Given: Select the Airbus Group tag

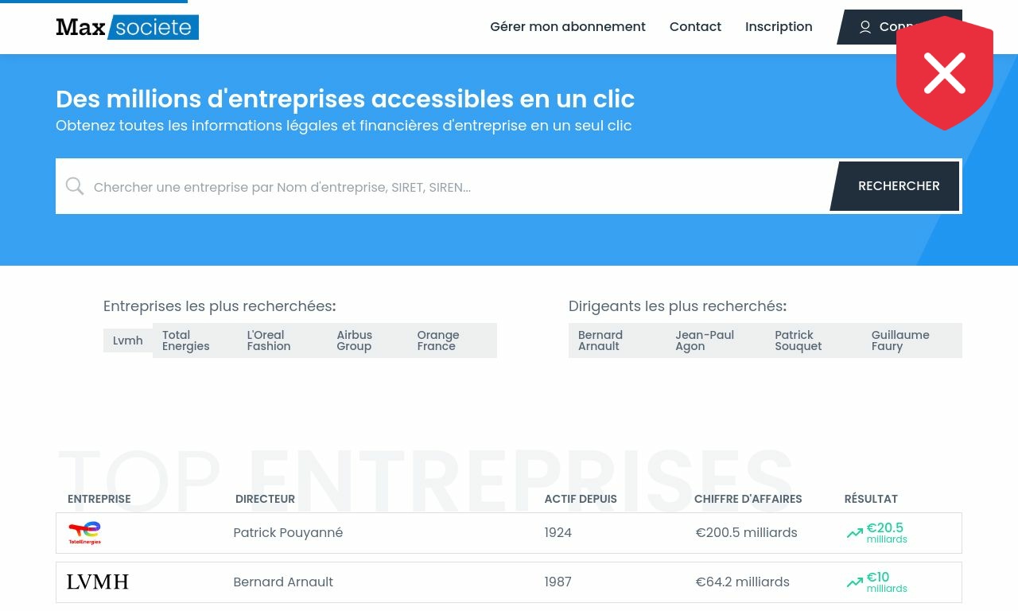Looking at the screenshot, I should (367, 341).
